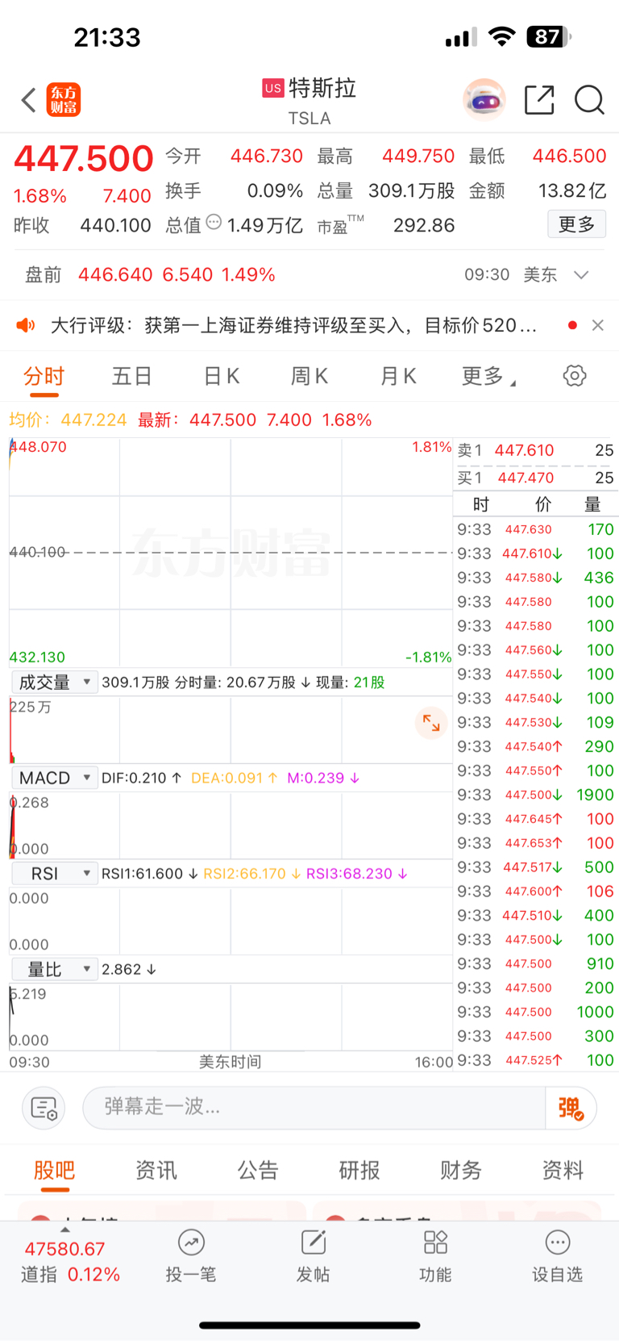Switch to 五日 chart tab
The height and width of the screenshot is (1341, 619).
click(x=132, y=377)
